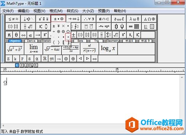The width and height of the screenshot is (186, 135).
Task: Insert the n!/r!(n−r)! expression
Action: click(x=90, y=49)
